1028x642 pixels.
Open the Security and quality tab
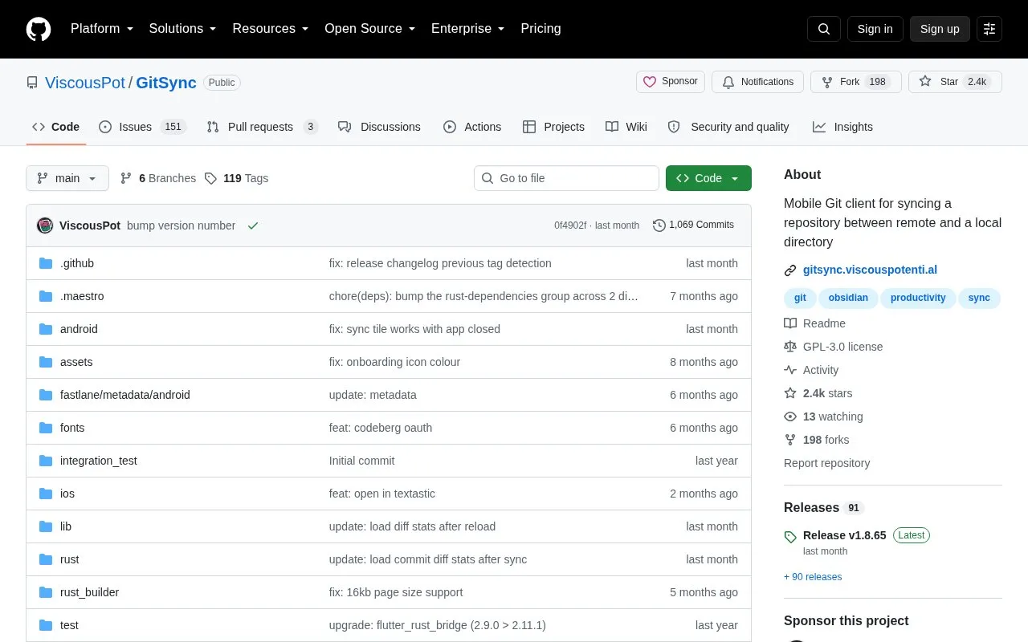(x=728, y=127)
